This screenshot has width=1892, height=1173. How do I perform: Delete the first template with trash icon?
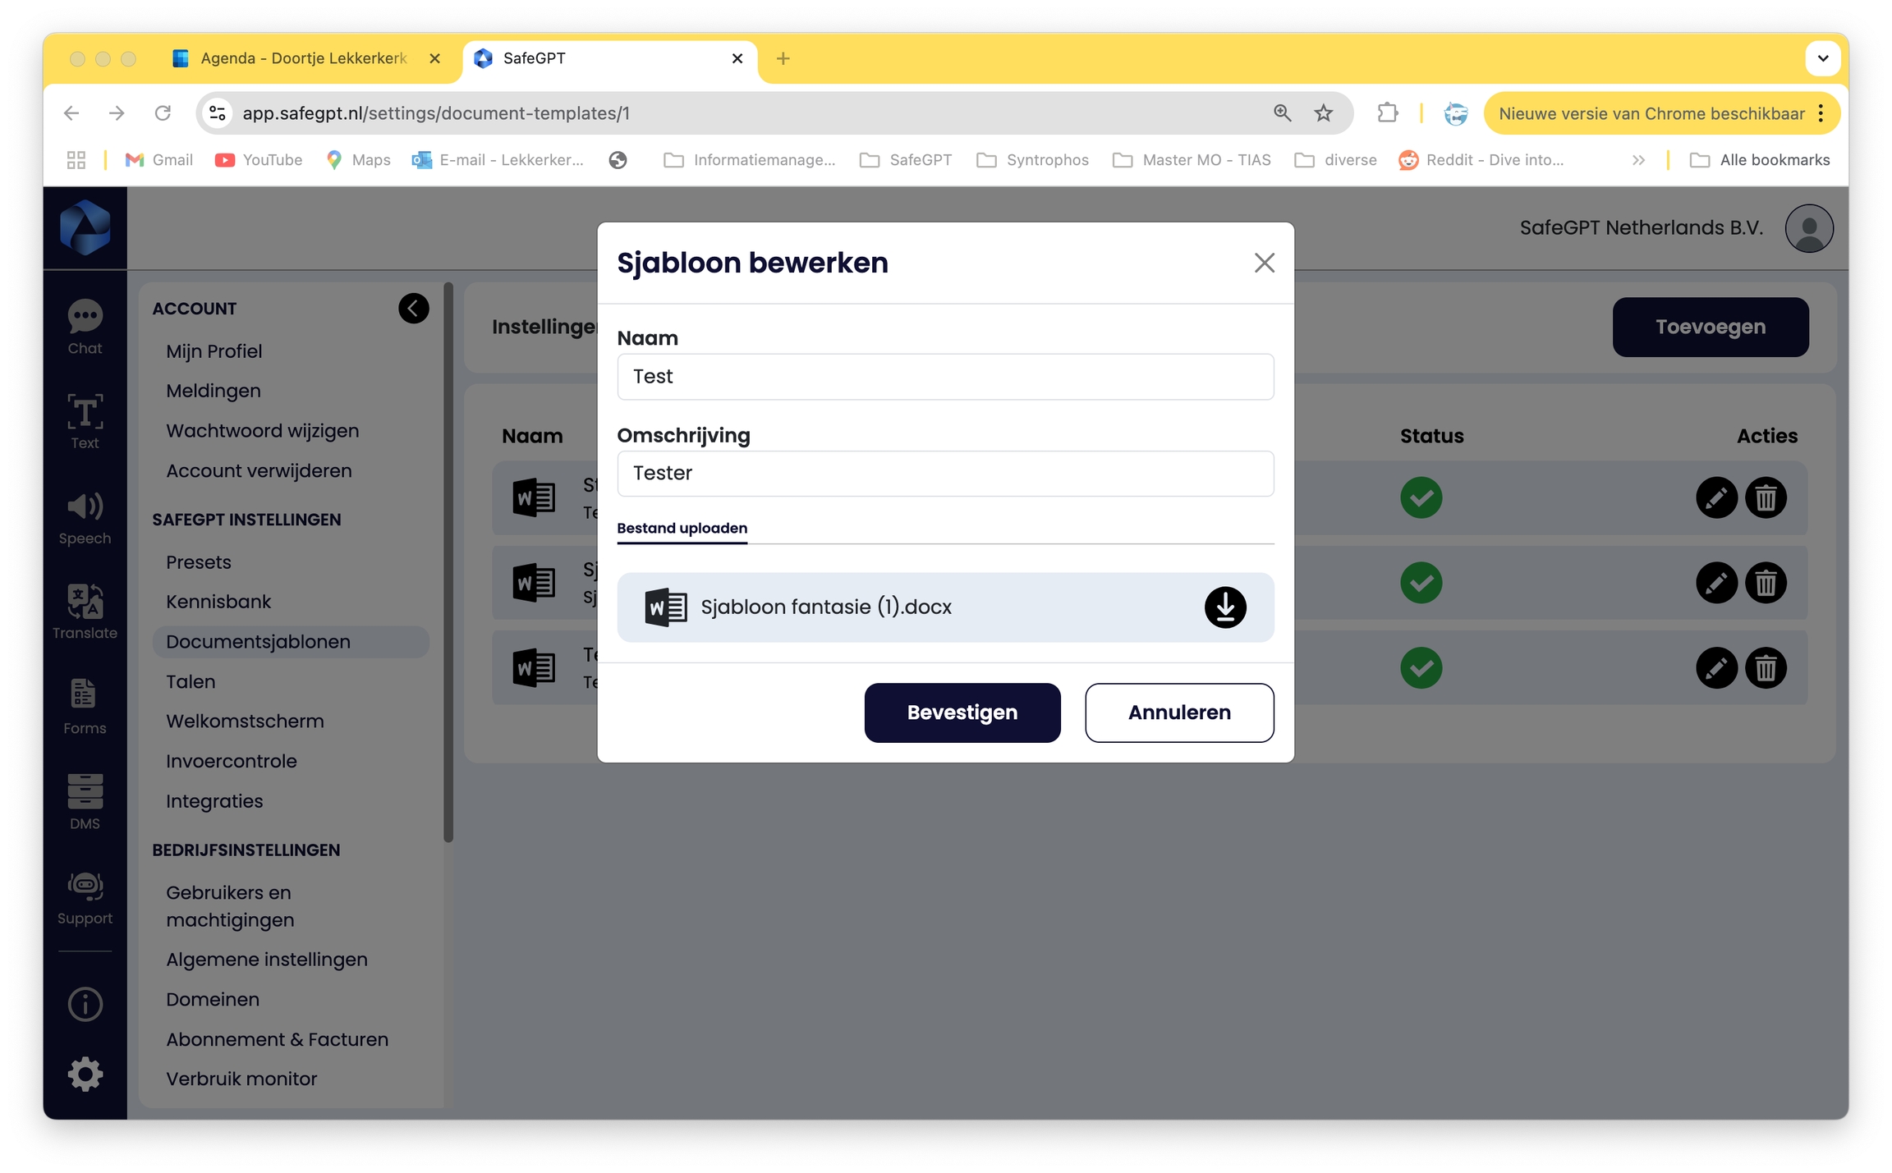(1766, 497)
